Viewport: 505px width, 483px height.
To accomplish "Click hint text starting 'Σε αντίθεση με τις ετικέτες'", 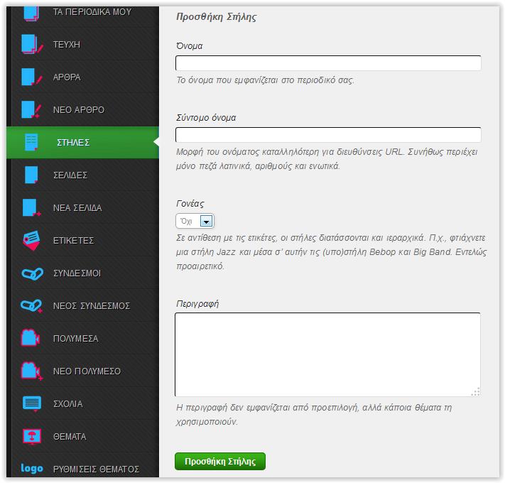I will pos(332,252).
